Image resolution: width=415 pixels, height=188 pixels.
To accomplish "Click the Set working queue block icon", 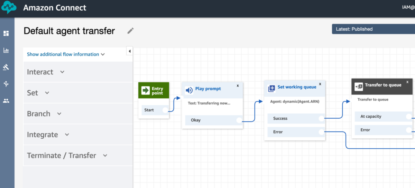I will click(271, 88).
